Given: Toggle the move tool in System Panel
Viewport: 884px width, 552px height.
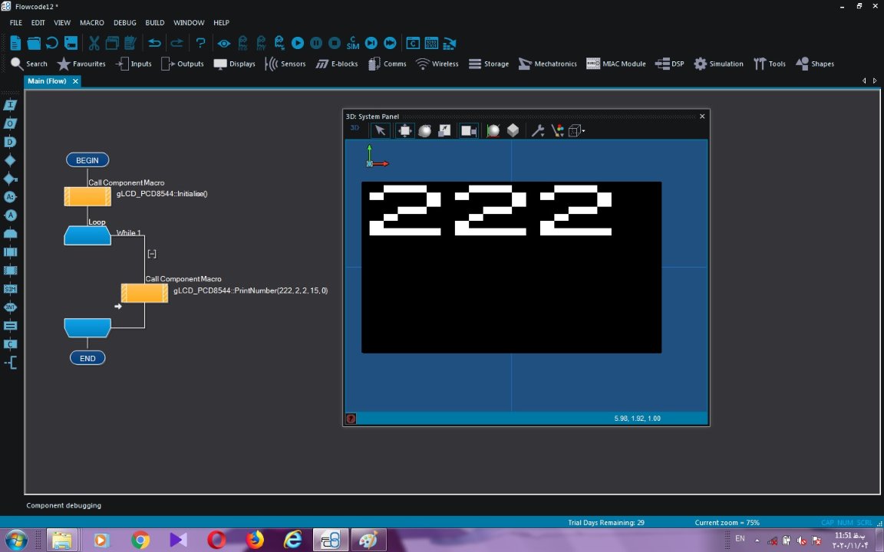Looking at the screenshot, I should coord(404,130).
